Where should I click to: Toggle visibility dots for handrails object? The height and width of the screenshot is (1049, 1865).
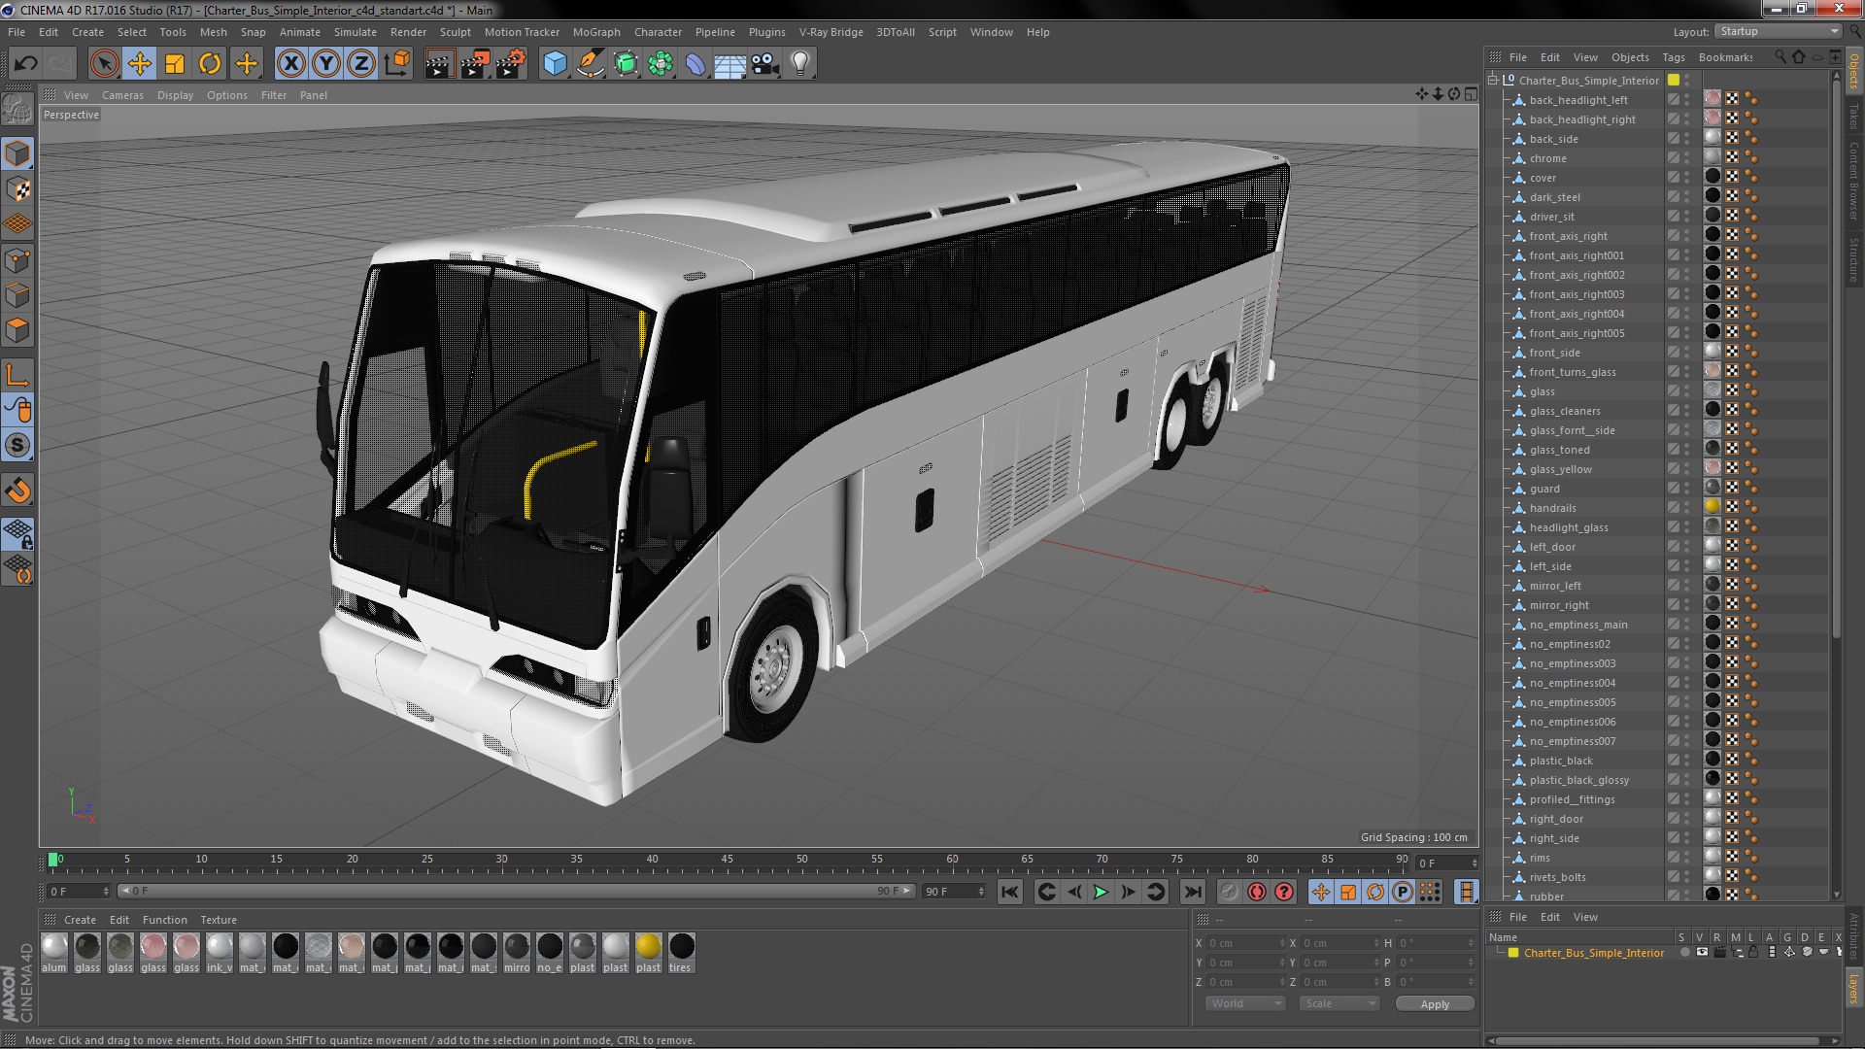tap(1687, 507)
